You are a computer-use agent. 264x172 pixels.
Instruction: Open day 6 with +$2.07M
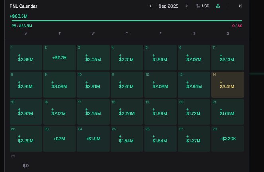coord(194,58)
